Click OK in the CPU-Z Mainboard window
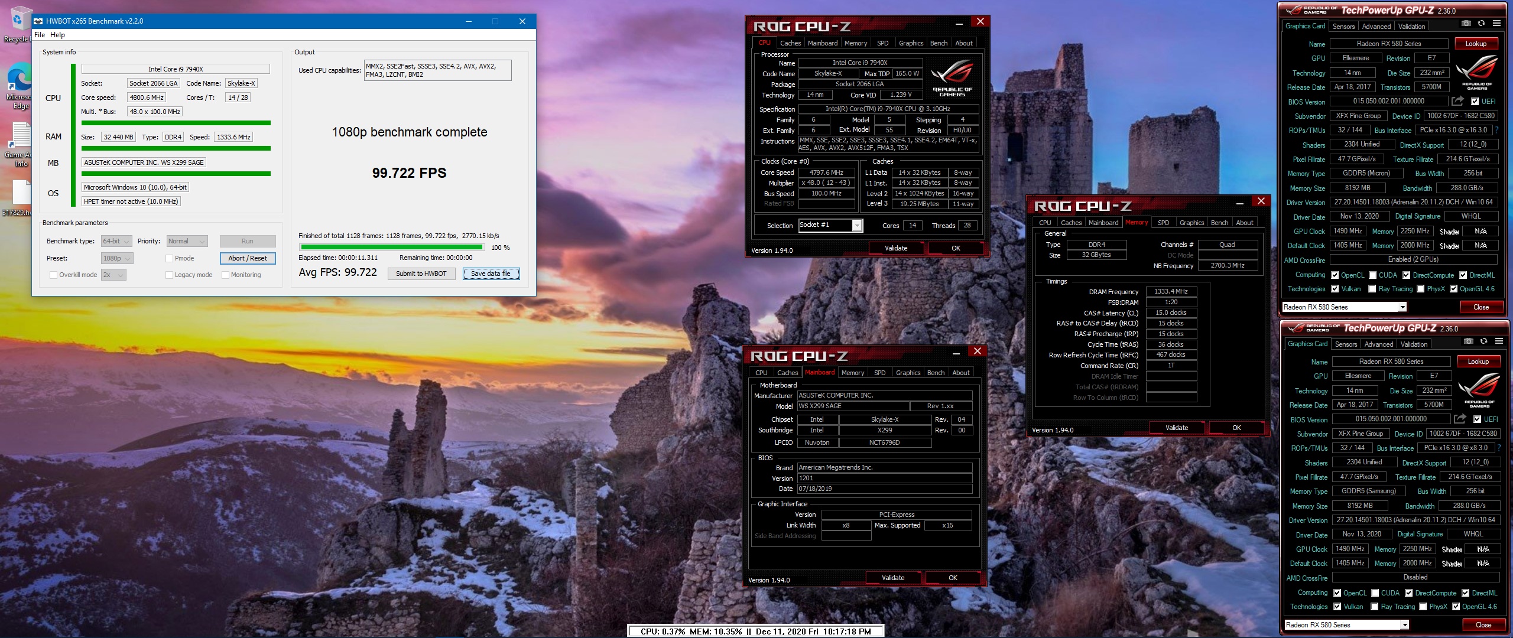This screenshot has width=1513, height=638. point(953,578)
